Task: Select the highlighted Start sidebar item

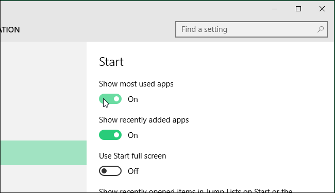Action: point(43,153)
